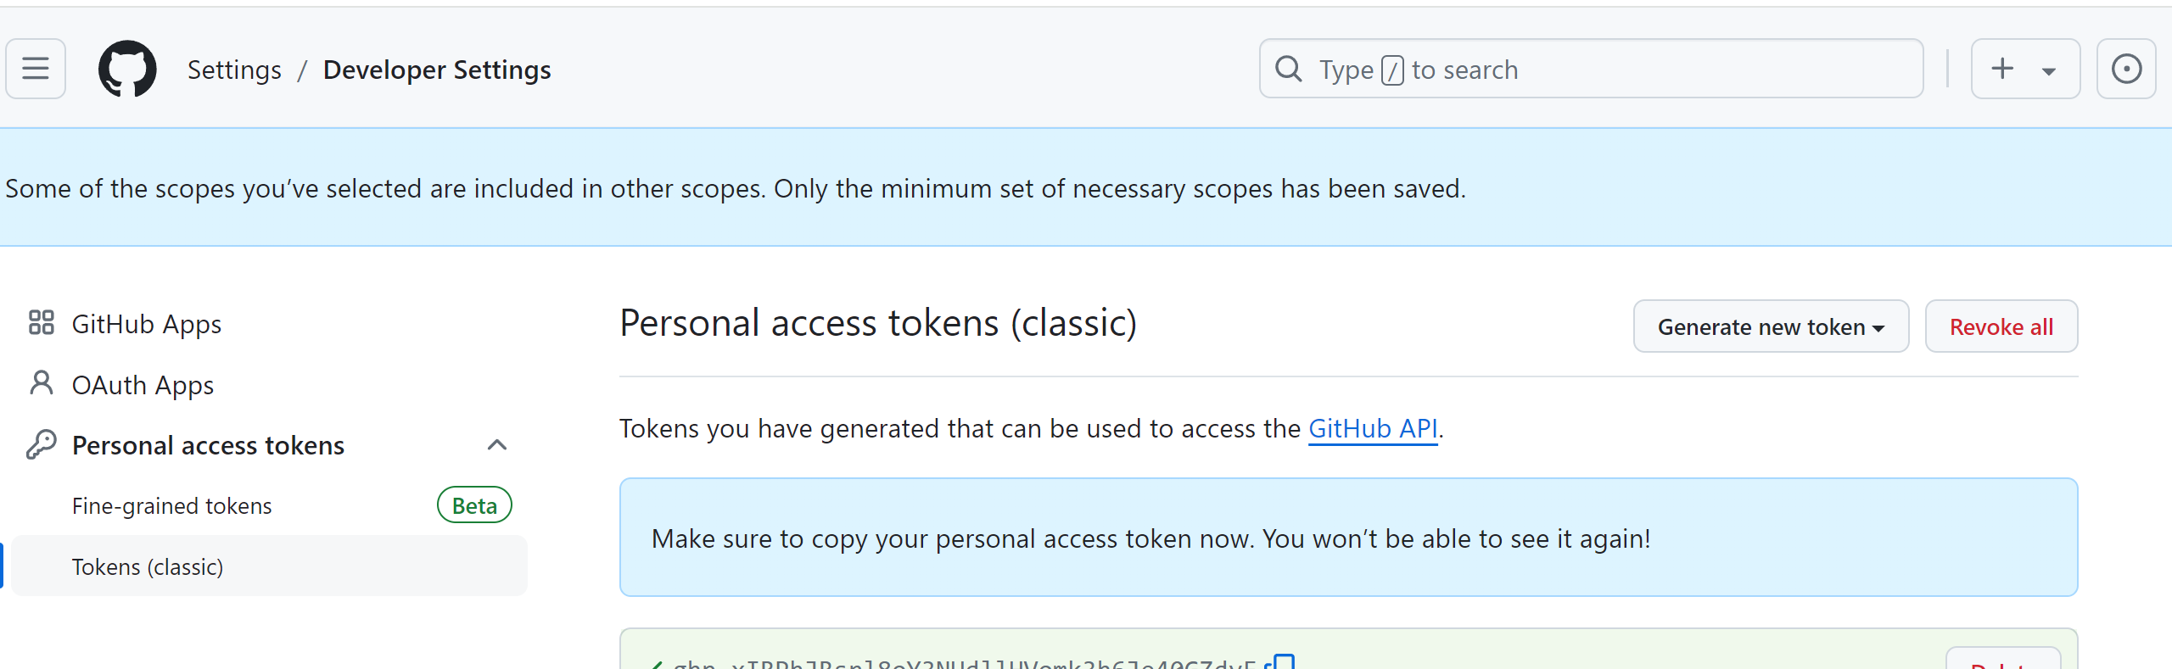Viewport: 2172px width, 669px height.
Task: Click the GitHub home logo icon
Action: (x=128, y=69)
